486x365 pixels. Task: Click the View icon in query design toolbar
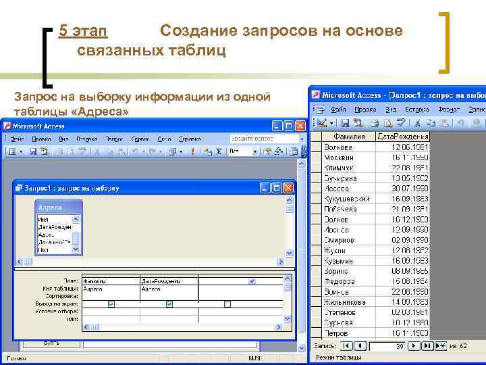click(x=12, y=151)
